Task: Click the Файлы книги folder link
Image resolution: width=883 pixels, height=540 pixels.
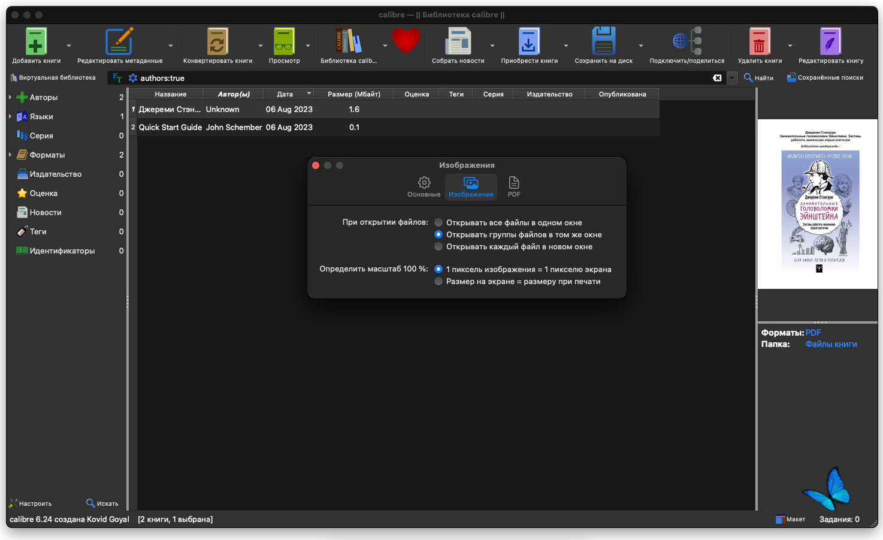Action: [x=831, y=344]
